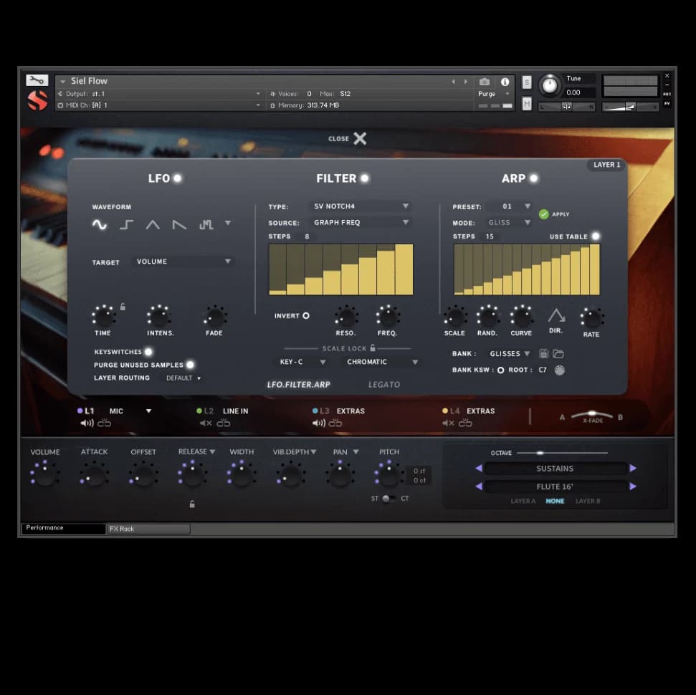Click the save bank floppy disk icon

(x=544, y=354)
